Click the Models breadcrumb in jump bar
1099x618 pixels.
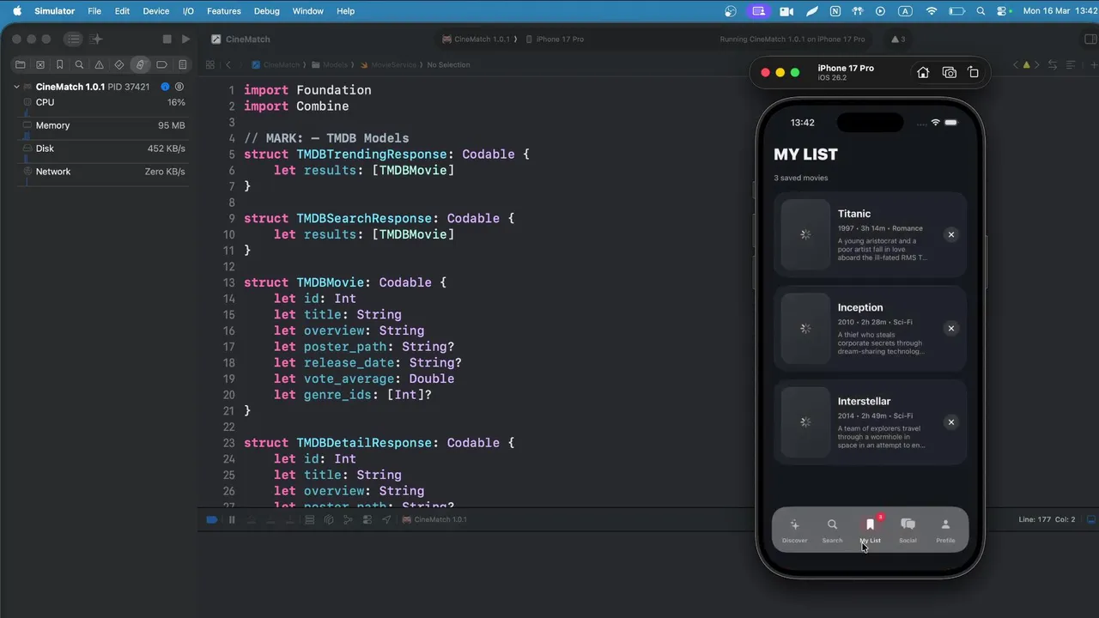[330, 65]
